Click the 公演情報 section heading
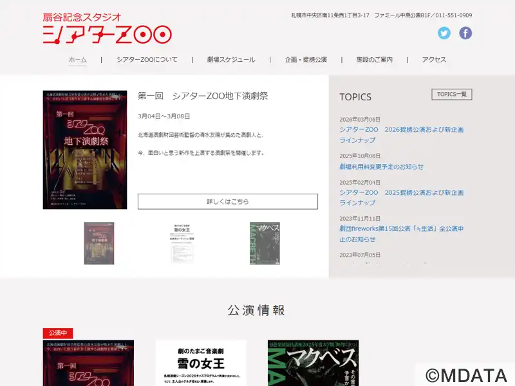Image resolution: width=515 pixels, height=386 pixels. coord(256,310)
